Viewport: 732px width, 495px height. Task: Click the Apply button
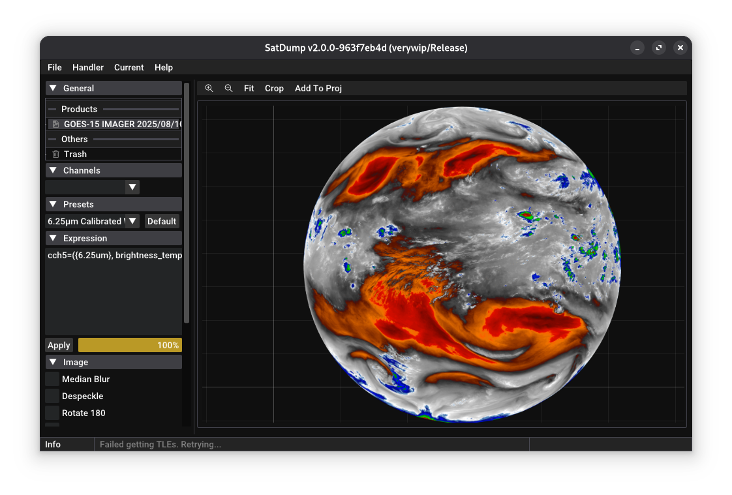click(59, 345)
